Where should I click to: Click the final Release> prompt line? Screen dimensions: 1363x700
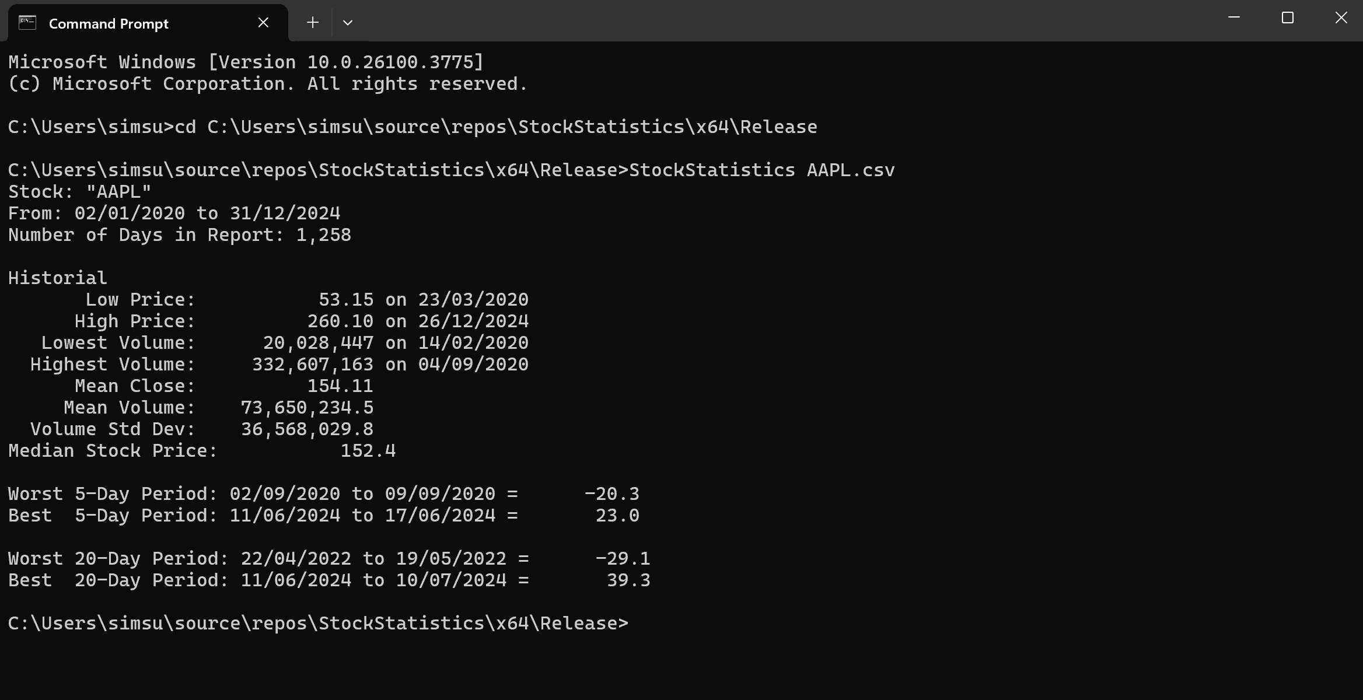pos(318,624)
